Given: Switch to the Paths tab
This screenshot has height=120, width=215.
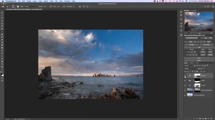Looking at the screenshot, I should point(197,63).
